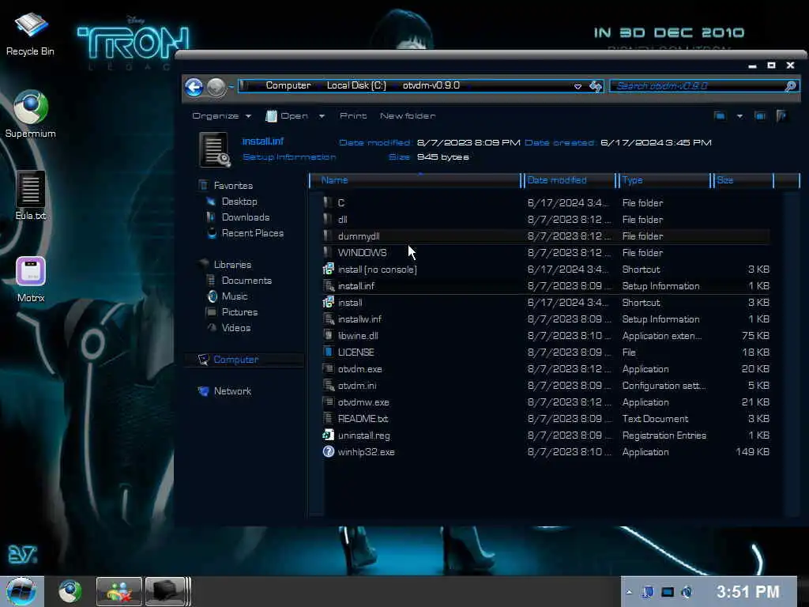Screen dimensions: 809x607
Task: Select the libwine.dll file icon
Action: click(x=328, y=335)
